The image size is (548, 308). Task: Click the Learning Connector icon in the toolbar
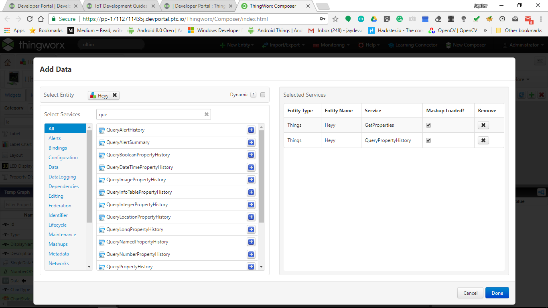point(413,45)
